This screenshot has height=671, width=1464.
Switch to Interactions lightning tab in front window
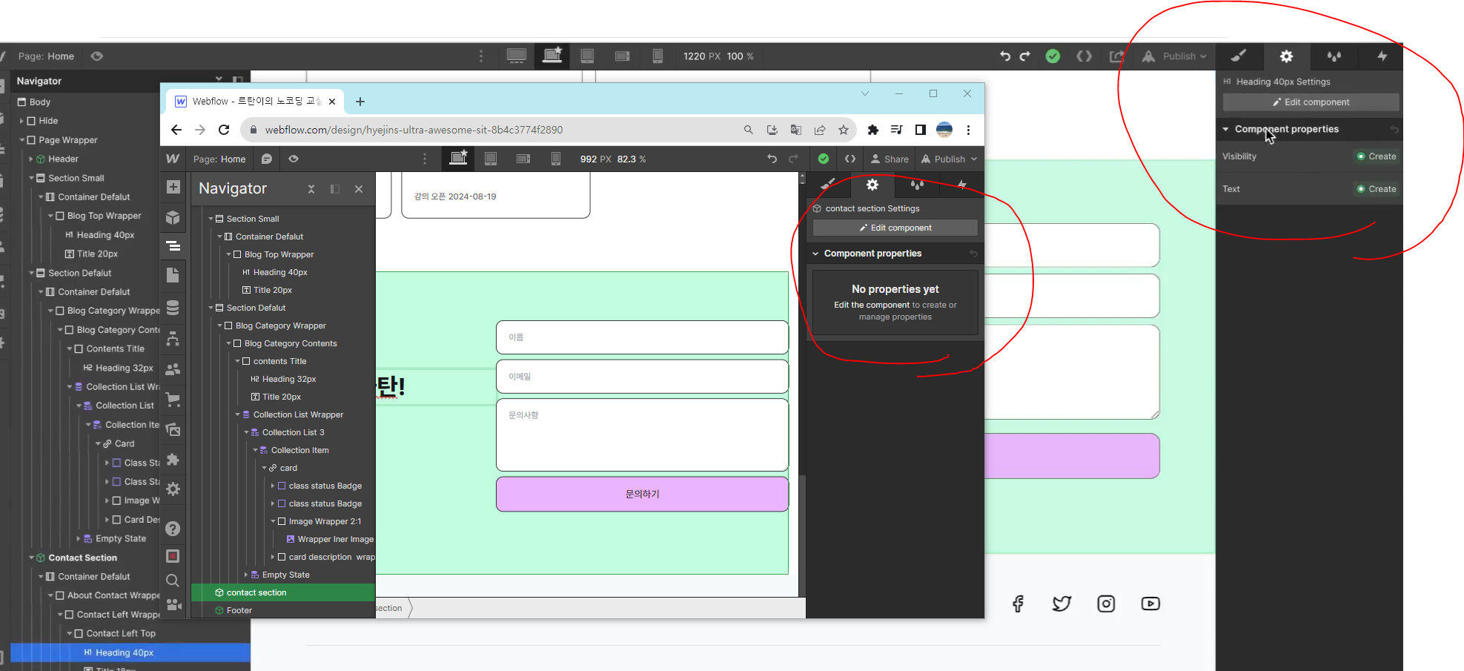pyautogui.click(x=961, y=185)
